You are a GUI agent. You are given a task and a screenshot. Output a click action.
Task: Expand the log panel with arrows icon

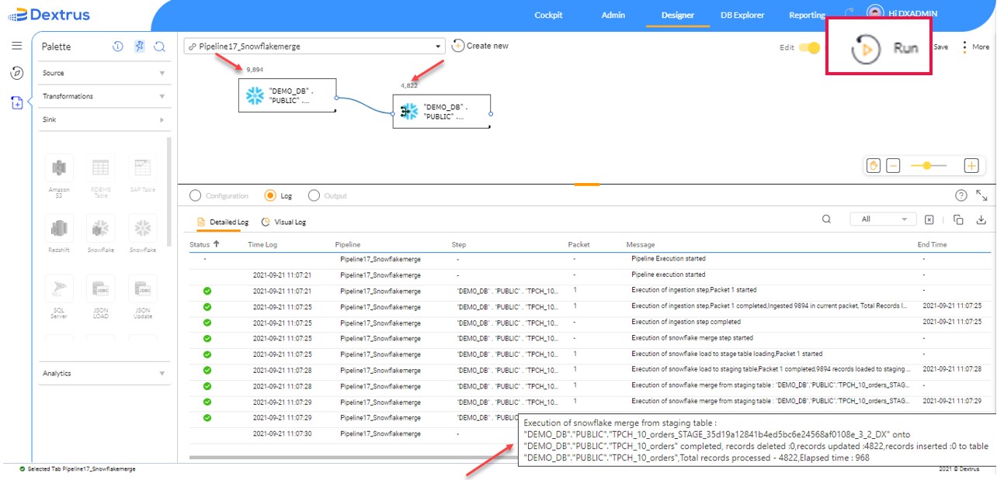(x=981, y=195)
